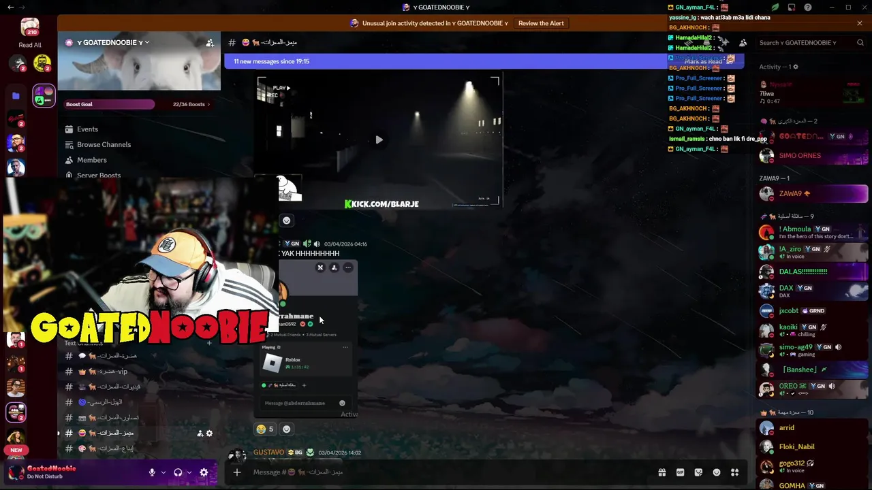Open the Playing activity options dots
The width and height of the screenshot is (872, 490).
pos(345,347)
